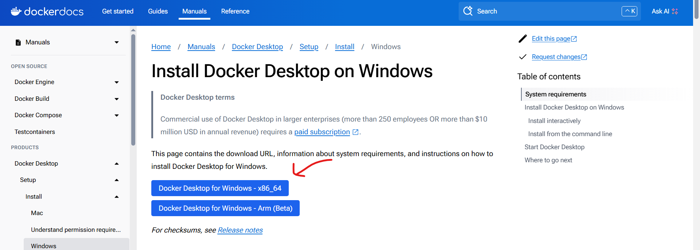Jump to Install Docker Desktop on Windows in contents
The height and width of the screenshot is (250, 700).
coord(574,107)
